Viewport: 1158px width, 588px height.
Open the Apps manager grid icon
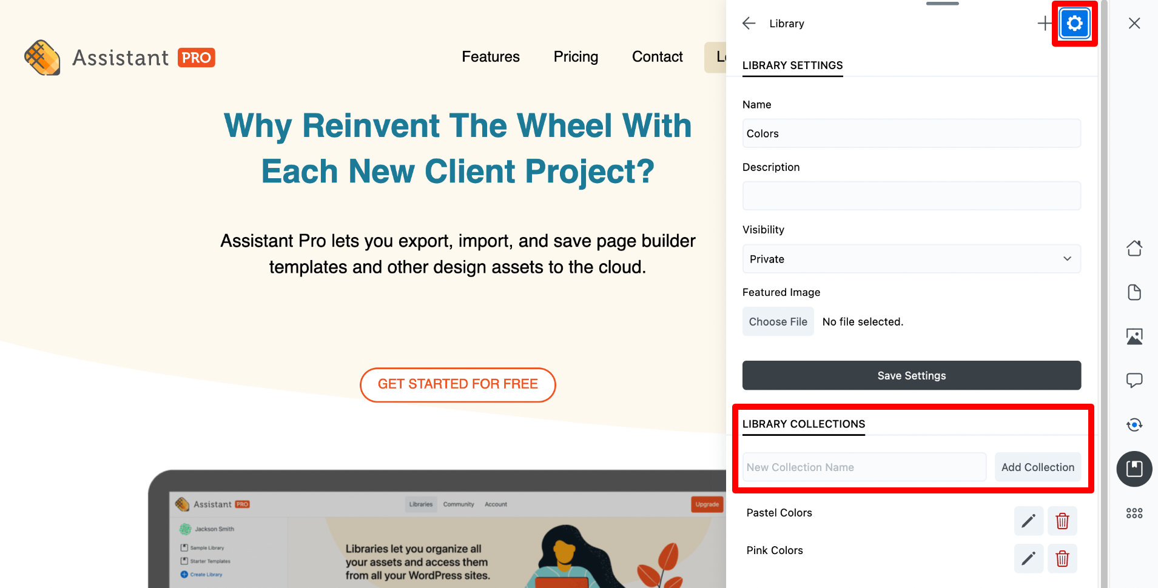pos(1134,513)
